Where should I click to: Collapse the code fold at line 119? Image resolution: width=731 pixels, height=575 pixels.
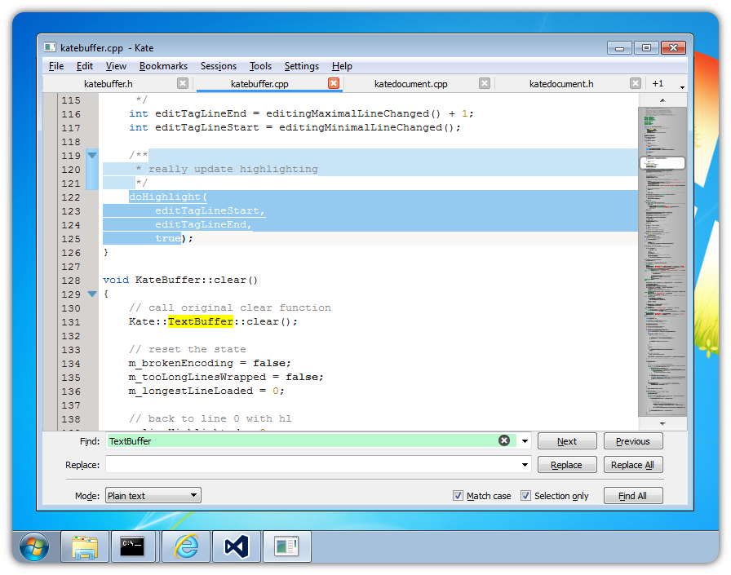(x=92, y=155)
